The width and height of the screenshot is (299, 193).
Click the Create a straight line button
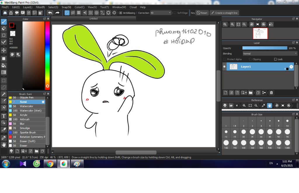coord(225,13)
